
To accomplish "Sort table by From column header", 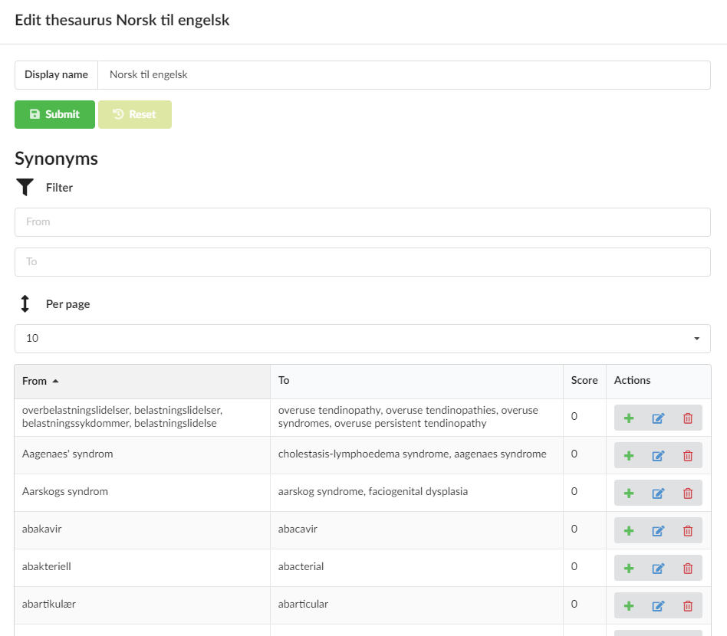I will point(143,382).
